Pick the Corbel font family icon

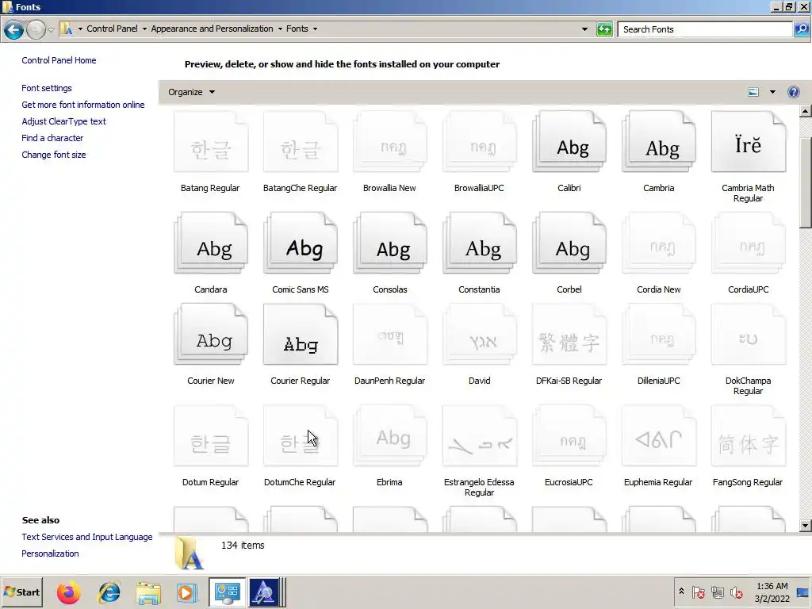point(569,243)
